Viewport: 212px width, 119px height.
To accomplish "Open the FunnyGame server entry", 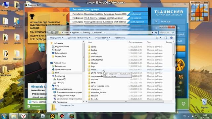I will click(100, 14).
